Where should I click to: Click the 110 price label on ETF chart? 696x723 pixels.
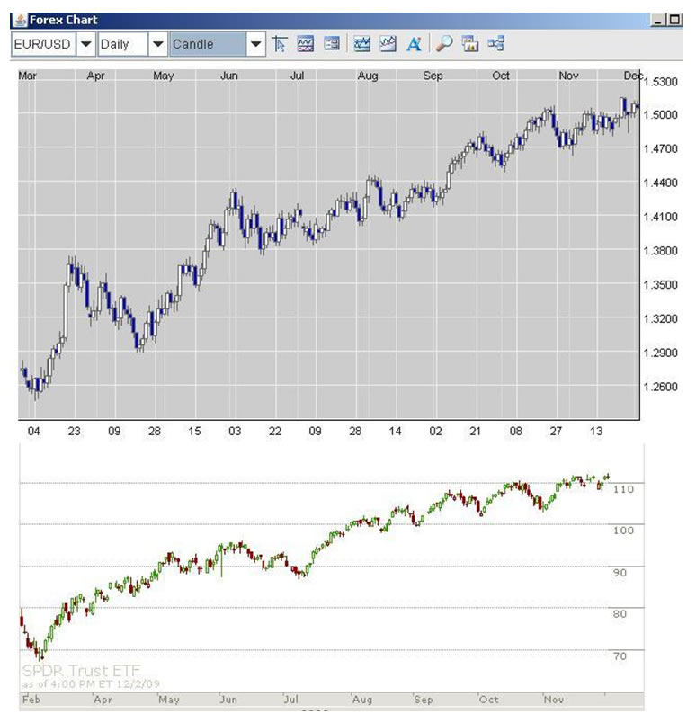coord(623,489)
